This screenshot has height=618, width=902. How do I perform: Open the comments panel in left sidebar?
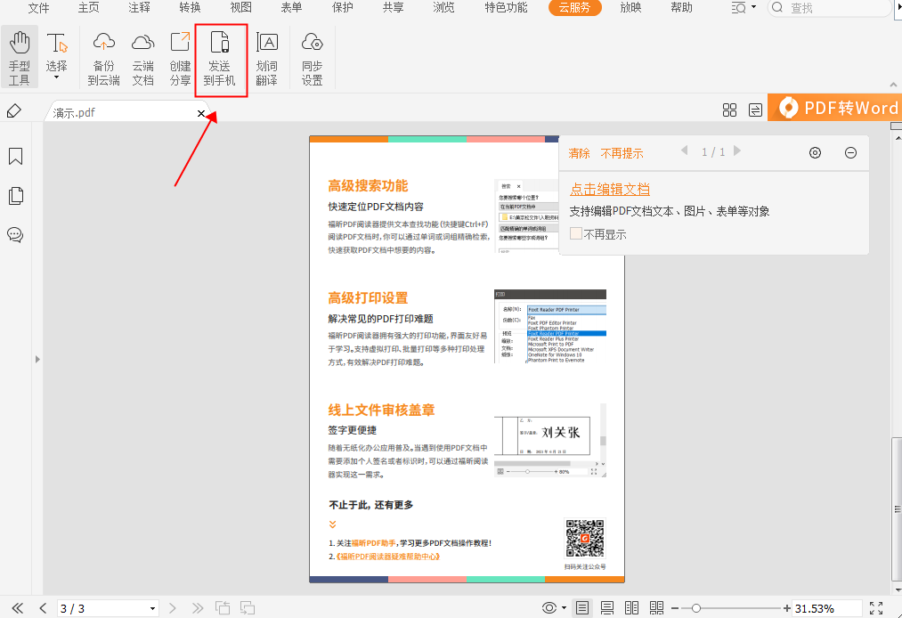15,235
